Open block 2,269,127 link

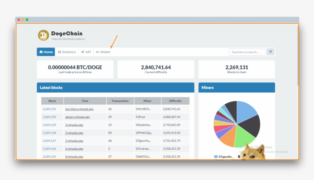pyautogui.click(x=49, y=141)
